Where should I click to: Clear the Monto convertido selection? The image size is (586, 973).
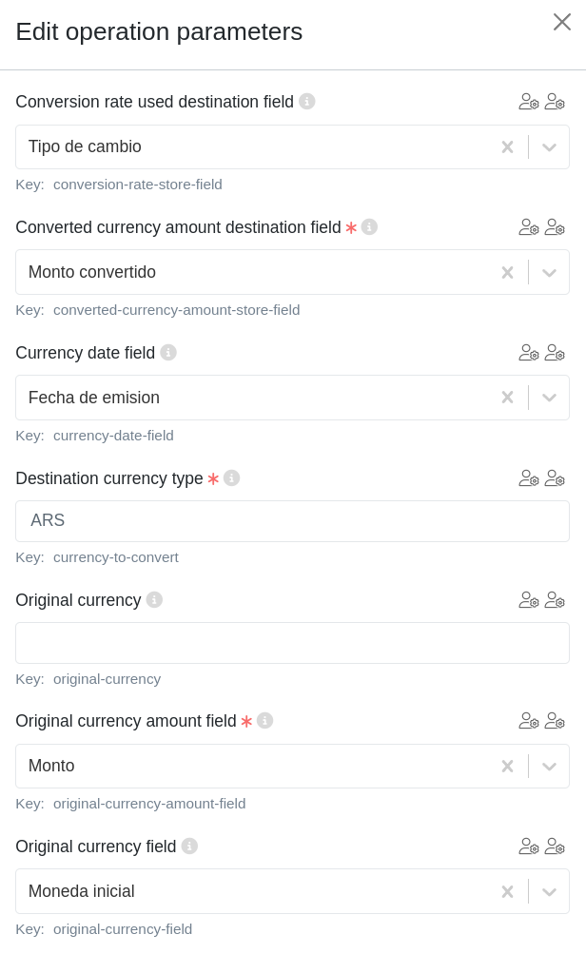click(507, 273)
